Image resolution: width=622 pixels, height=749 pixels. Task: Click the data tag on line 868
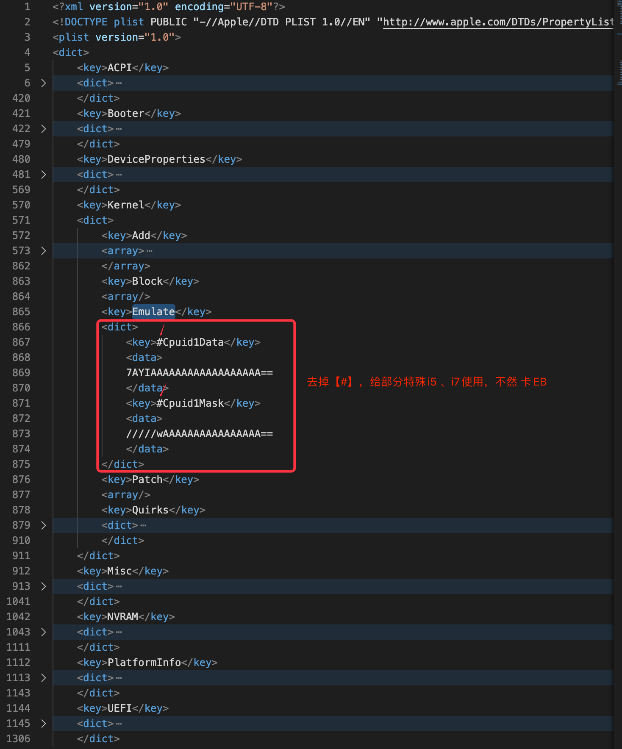(x=144, y=358)
